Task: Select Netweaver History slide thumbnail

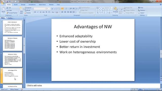Action: 12,60
